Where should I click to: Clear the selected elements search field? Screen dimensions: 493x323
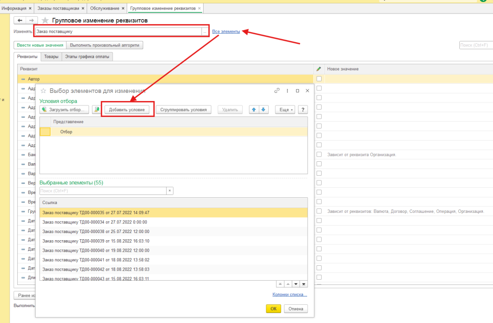pos(169,191)
